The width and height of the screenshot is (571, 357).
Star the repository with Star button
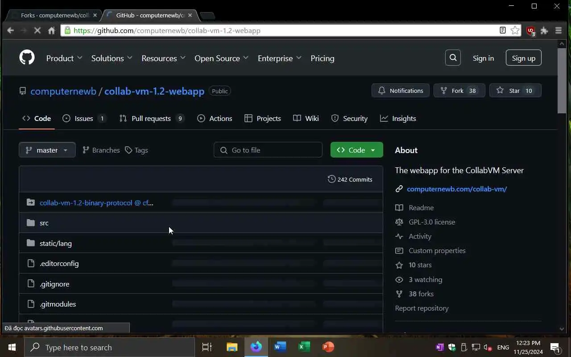click(x=515, y=91)
